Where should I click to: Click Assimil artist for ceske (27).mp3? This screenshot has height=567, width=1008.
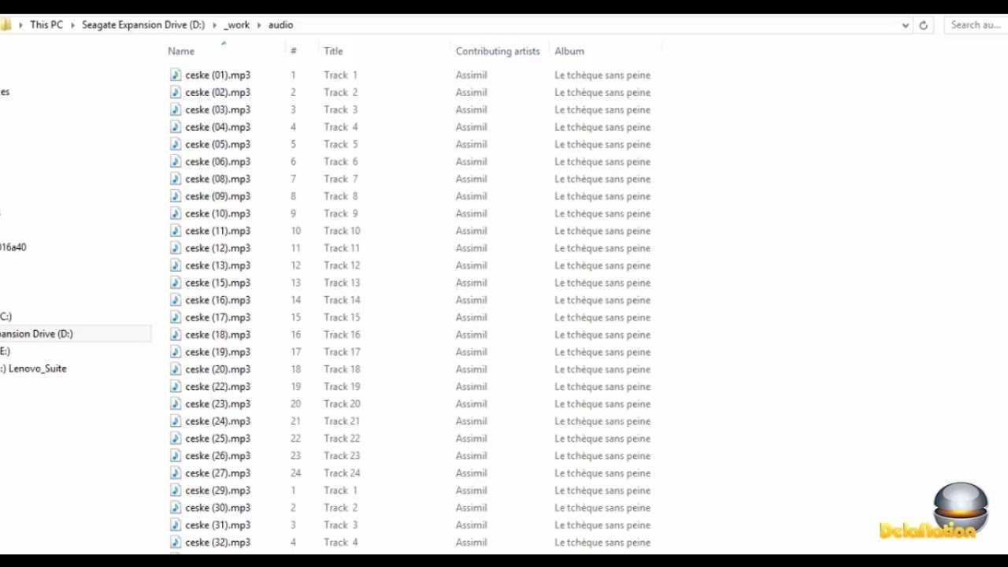(471, 473)
